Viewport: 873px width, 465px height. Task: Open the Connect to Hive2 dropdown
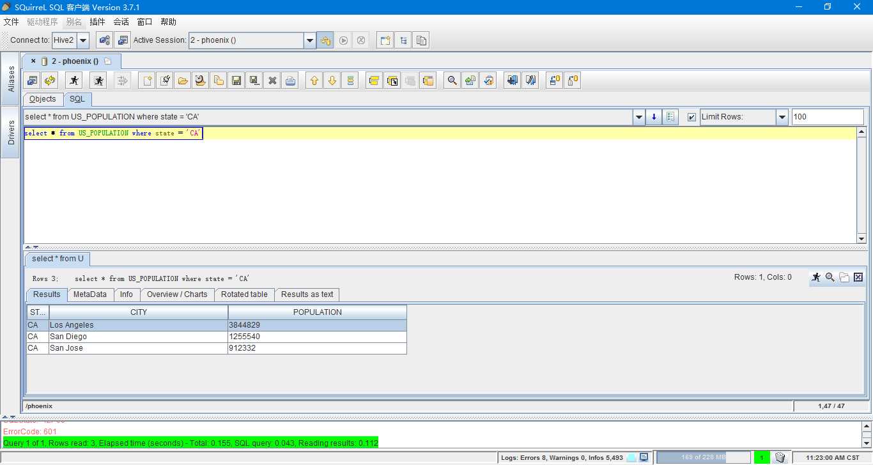coord(83,40)
